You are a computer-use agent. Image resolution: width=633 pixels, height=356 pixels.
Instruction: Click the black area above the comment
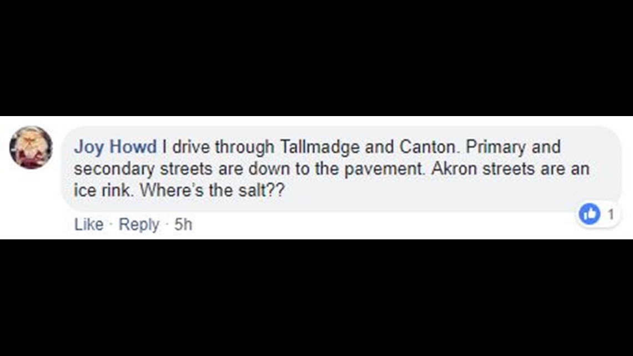coord(316,58)
